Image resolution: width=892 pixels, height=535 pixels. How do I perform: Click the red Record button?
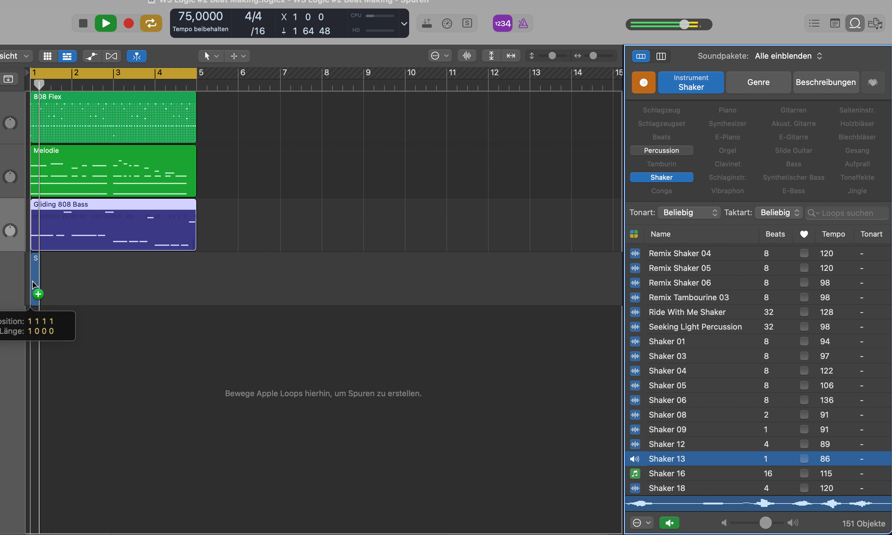pyautogui.click(x=128, y=24)
